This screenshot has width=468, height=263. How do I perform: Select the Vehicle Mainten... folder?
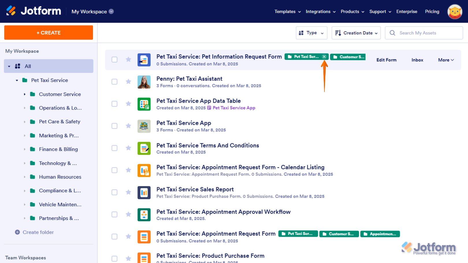click(60, 205)
